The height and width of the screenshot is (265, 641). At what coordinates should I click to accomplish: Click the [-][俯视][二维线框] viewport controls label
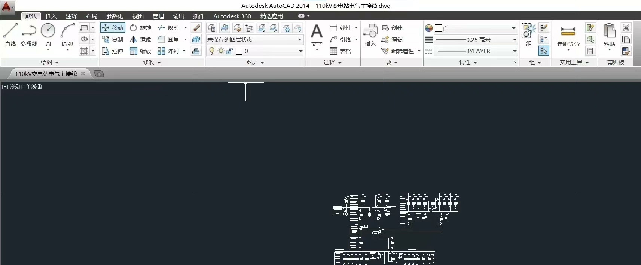pos(22,86)
